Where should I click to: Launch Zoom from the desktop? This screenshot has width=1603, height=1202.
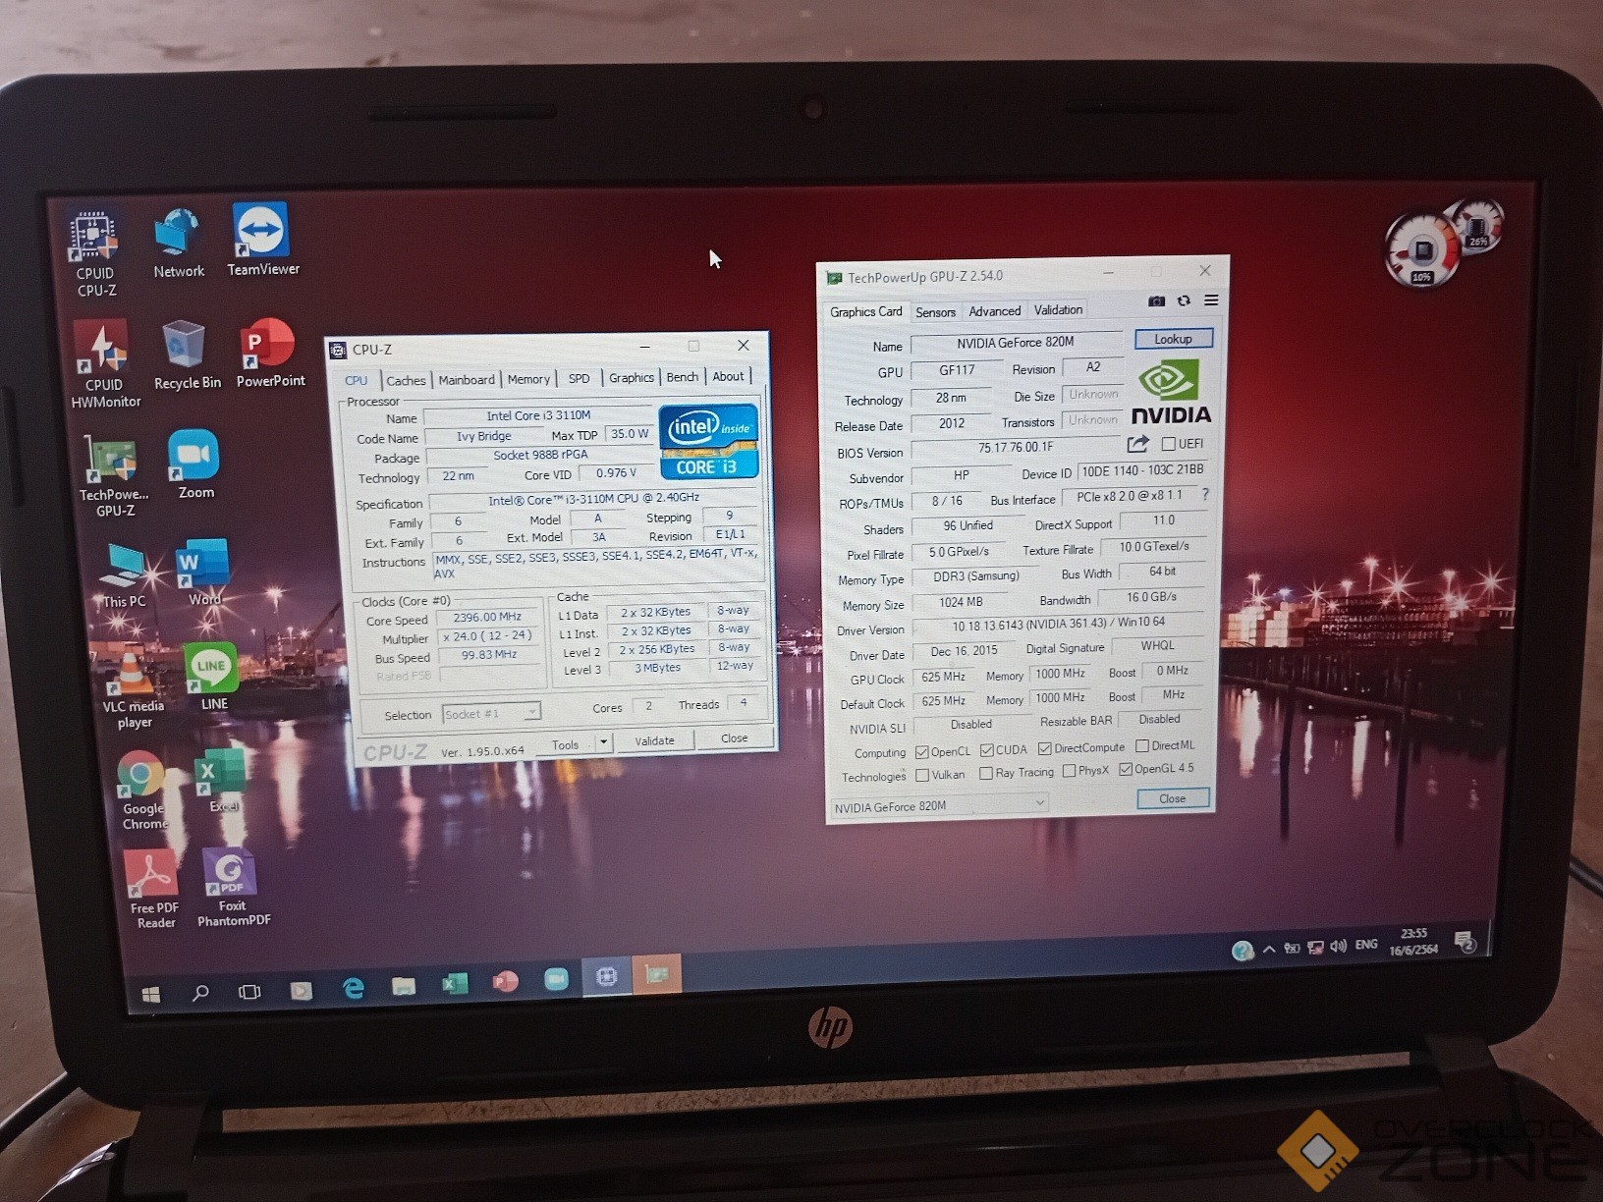[x=194, y=464]
